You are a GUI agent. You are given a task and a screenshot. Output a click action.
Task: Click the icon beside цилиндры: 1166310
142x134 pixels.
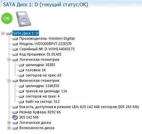21,86
